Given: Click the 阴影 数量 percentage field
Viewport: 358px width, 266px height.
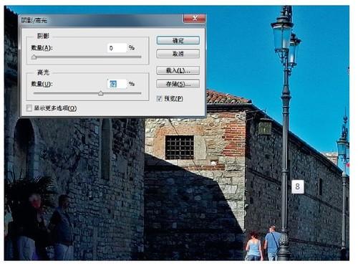Looking at the screenshot, I should (117, 48).
